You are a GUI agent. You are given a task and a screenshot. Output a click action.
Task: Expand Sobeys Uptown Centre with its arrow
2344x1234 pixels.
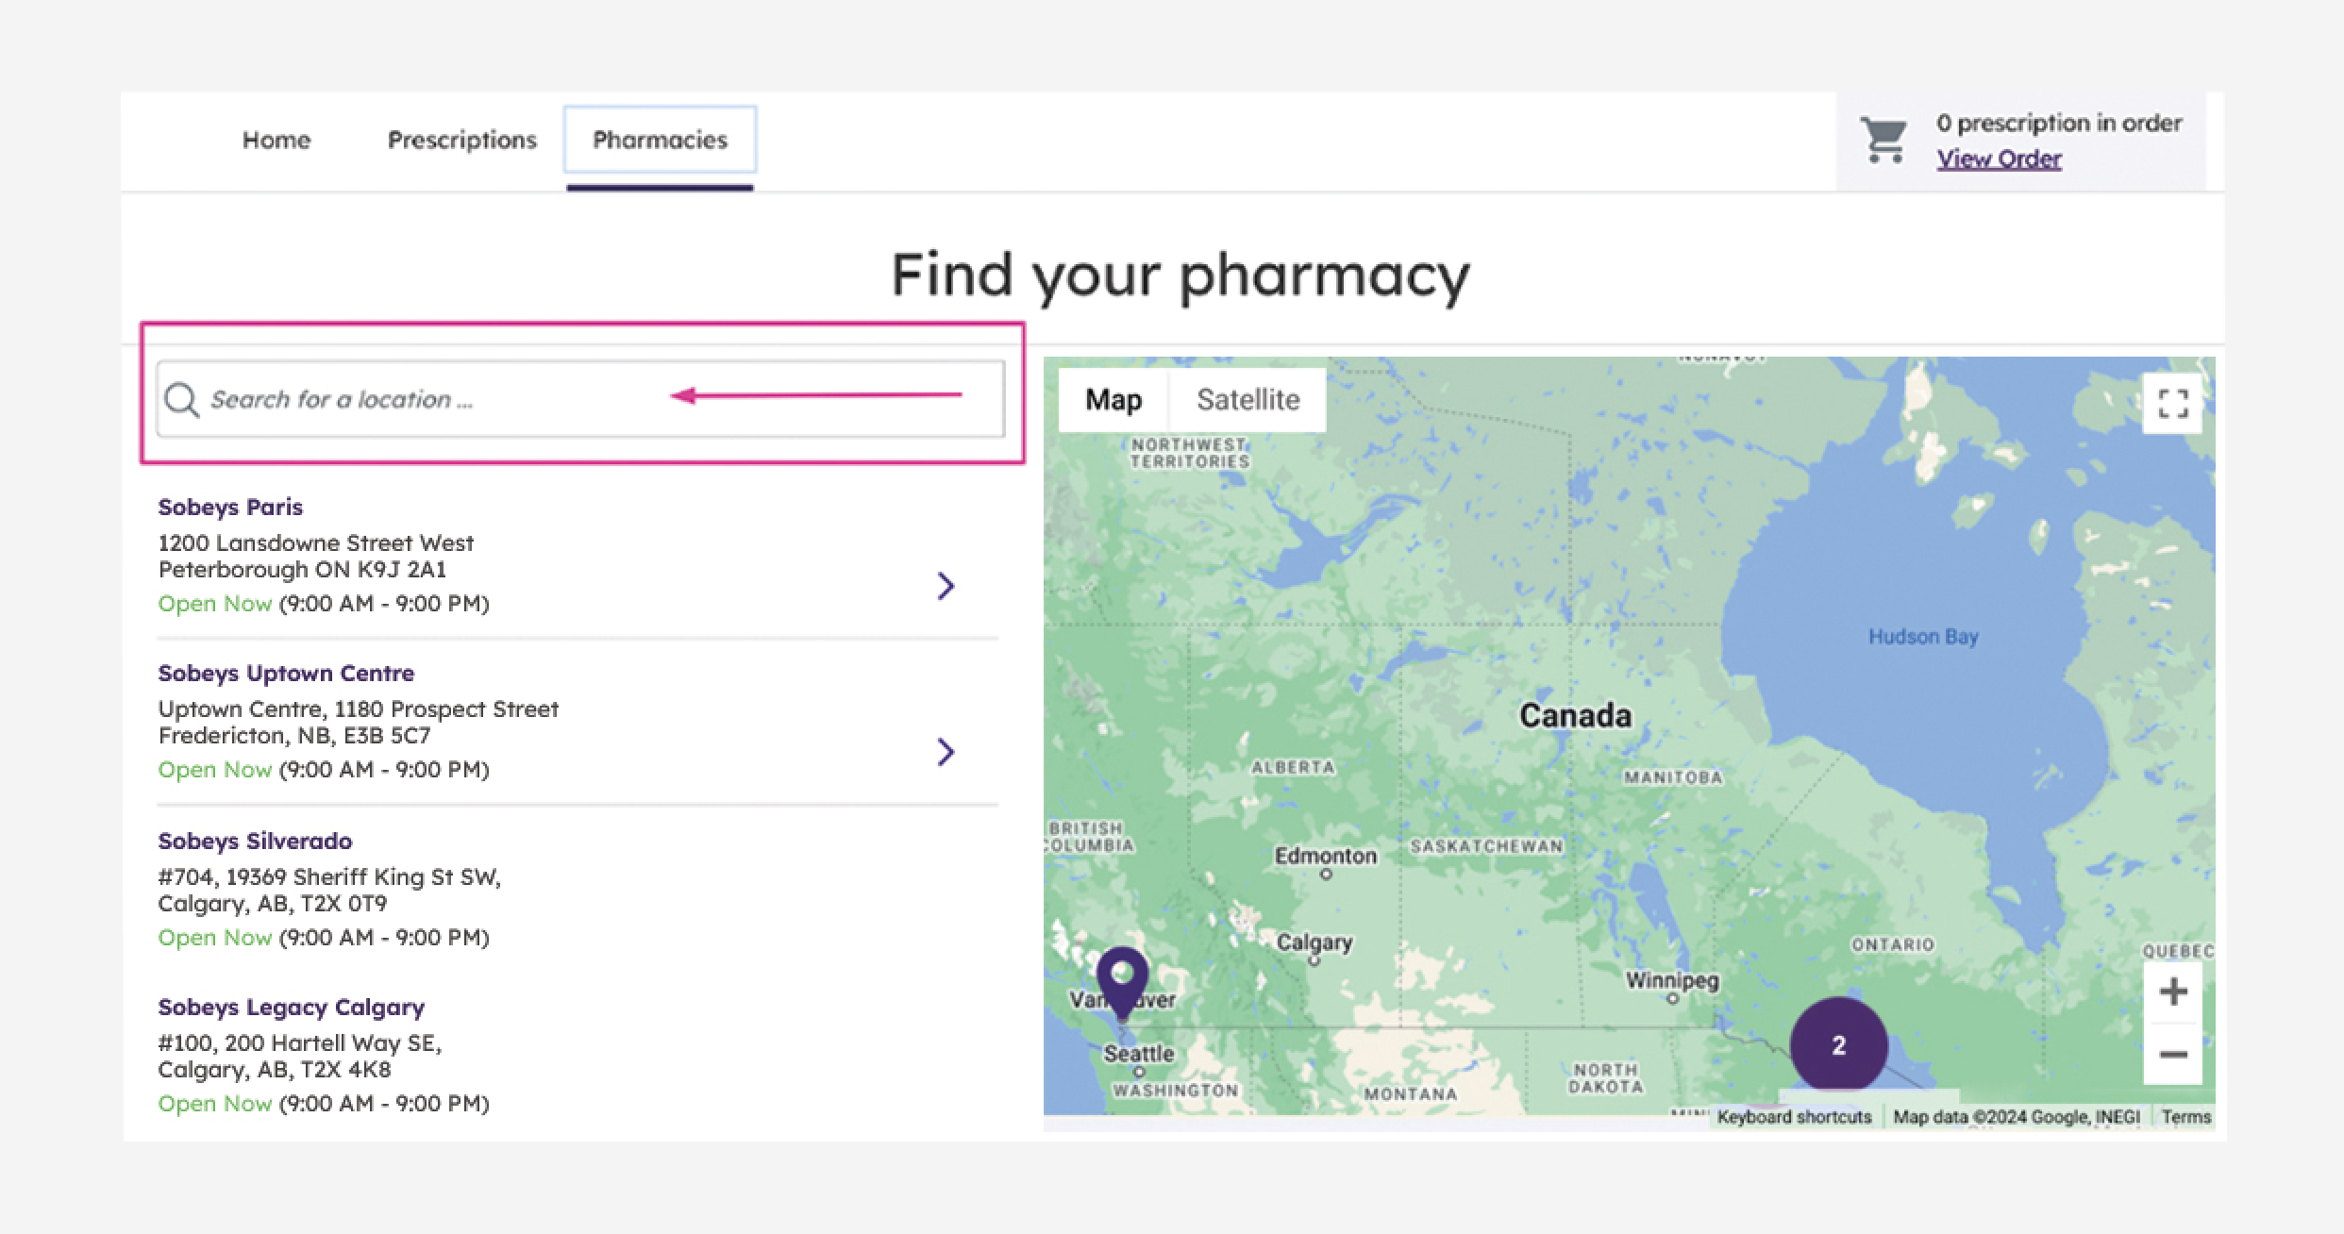point(946,752)
